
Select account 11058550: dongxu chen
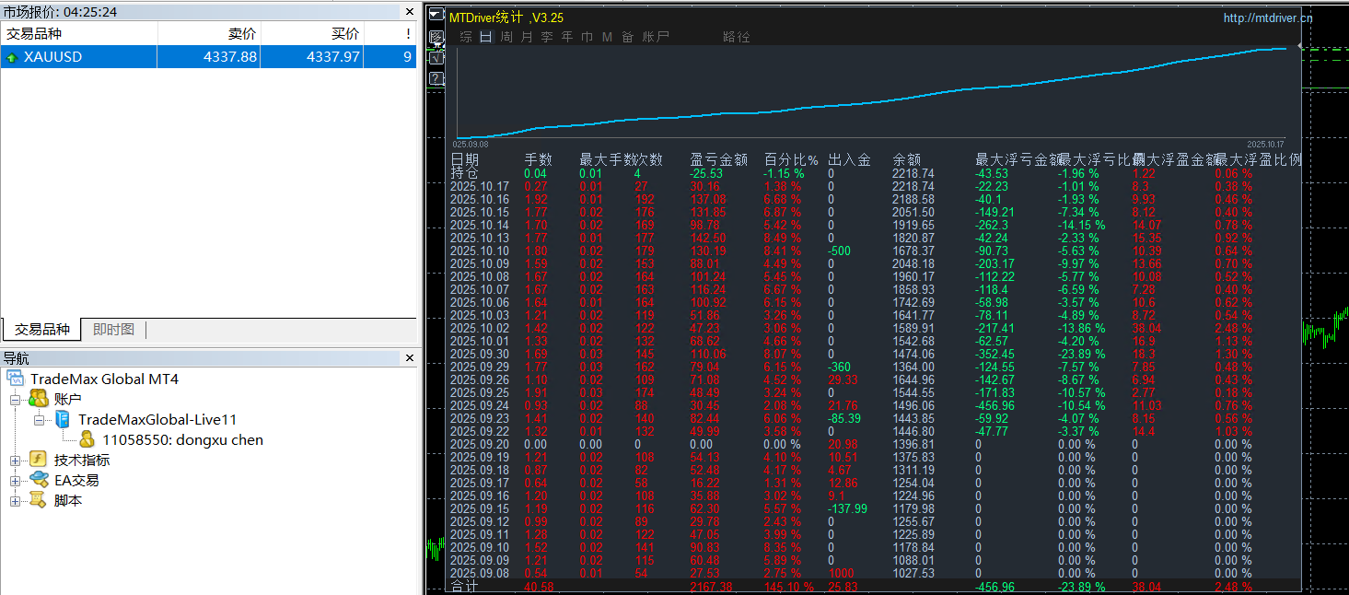point(182,439)
